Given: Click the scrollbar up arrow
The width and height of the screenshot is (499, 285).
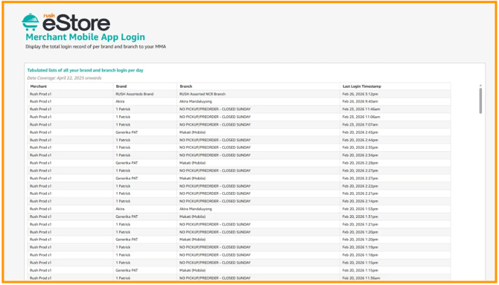Looking at the screenshot, I should 480,86.
